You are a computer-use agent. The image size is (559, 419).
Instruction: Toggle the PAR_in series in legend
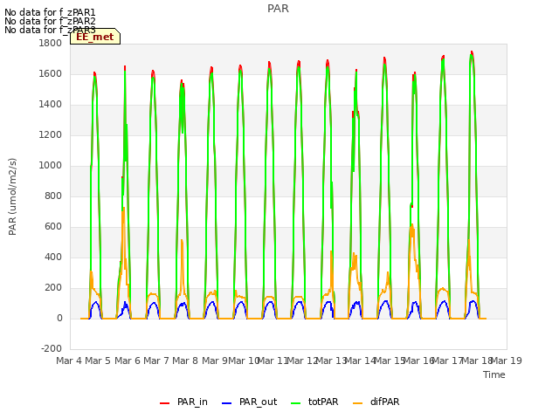click(184, 402)
